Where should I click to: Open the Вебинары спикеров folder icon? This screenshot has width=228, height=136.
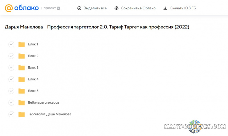[21, 103]
